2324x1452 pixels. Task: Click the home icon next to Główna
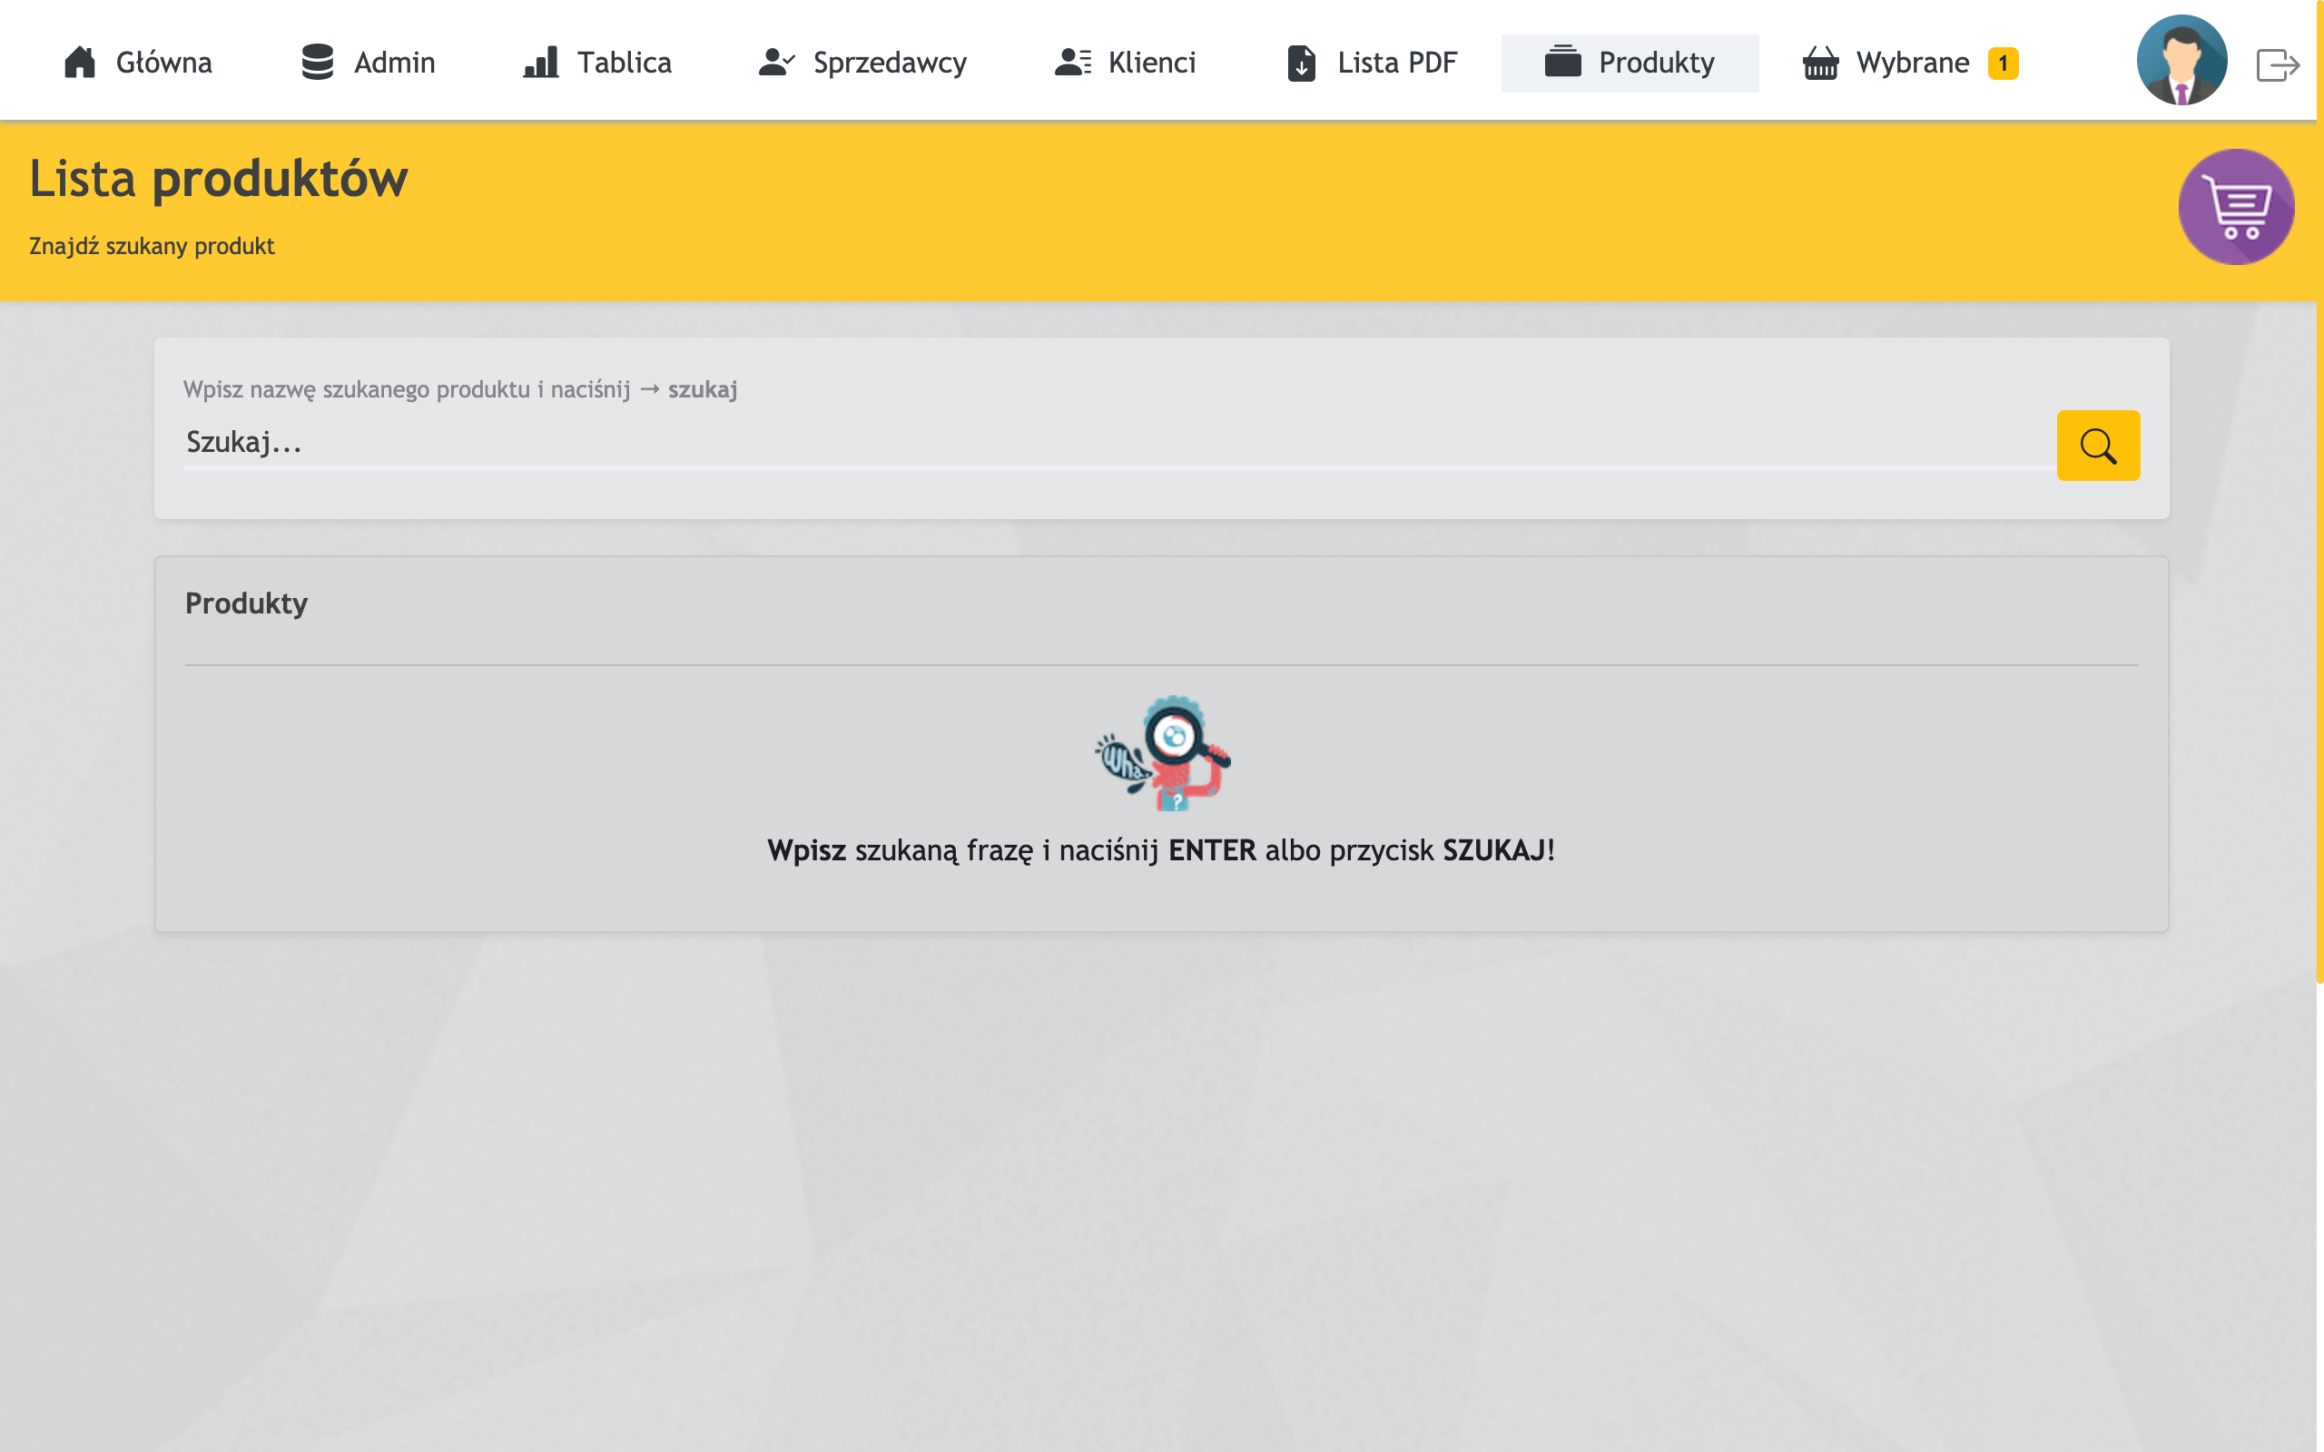(80, 63)
